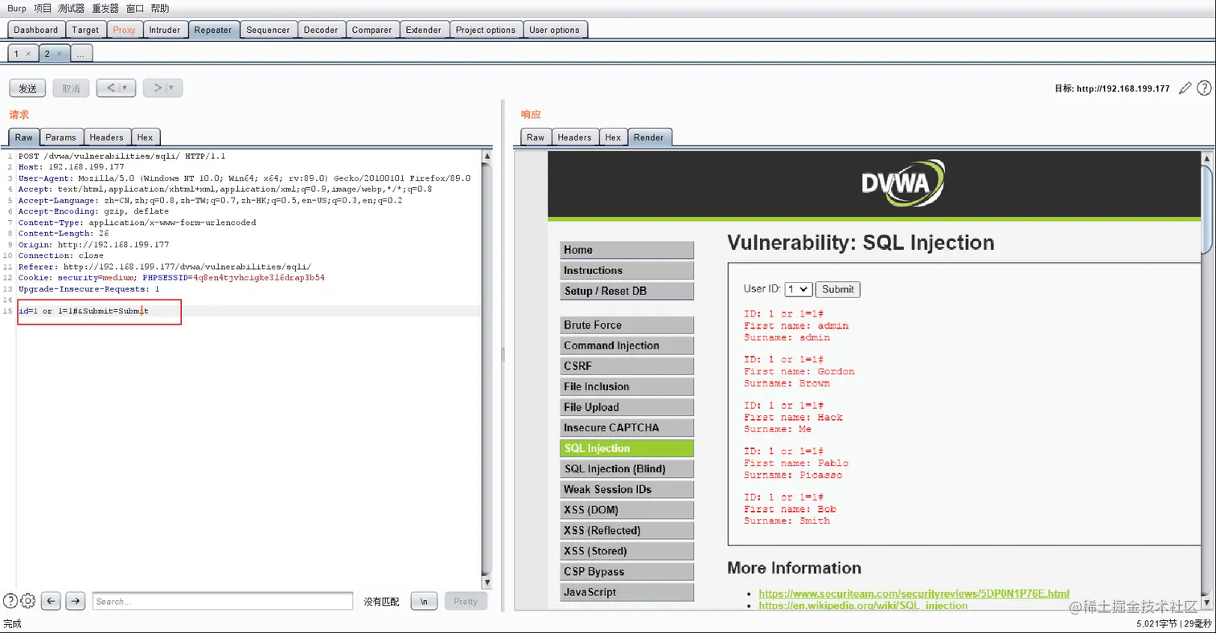1216x633 pixels.
Task: Switch to the Target tab
Action: [x=85, y=30]
